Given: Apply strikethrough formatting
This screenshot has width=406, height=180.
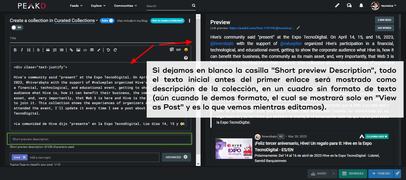Looking at the screenshot, I should [x=38, y=50].
